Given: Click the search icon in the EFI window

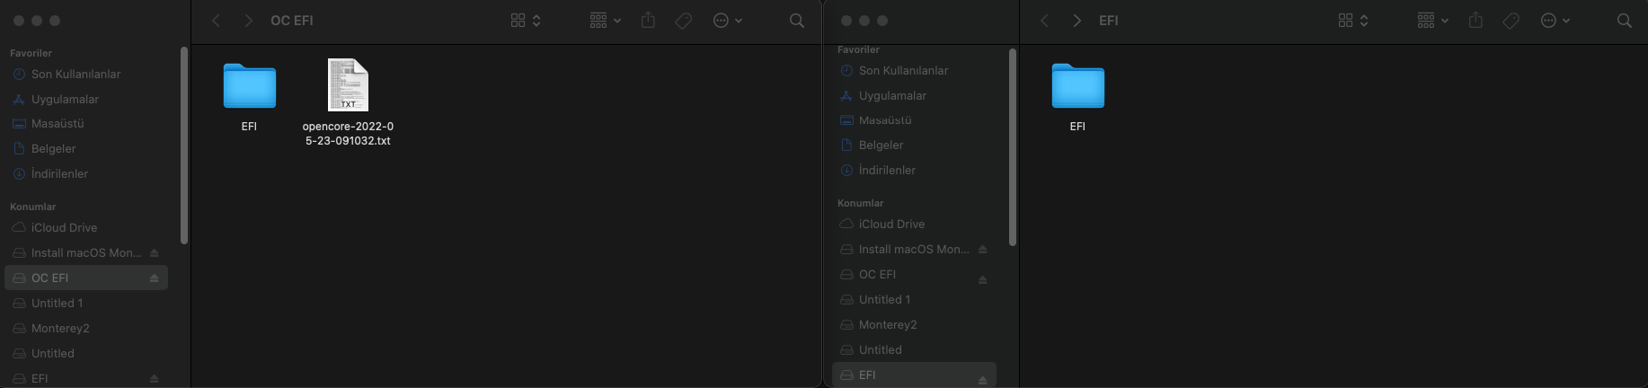Looking at the screenshot, I should coord(1624,21).
